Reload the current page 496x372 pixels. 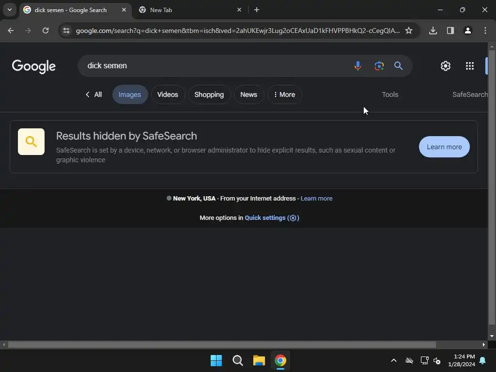46,31
